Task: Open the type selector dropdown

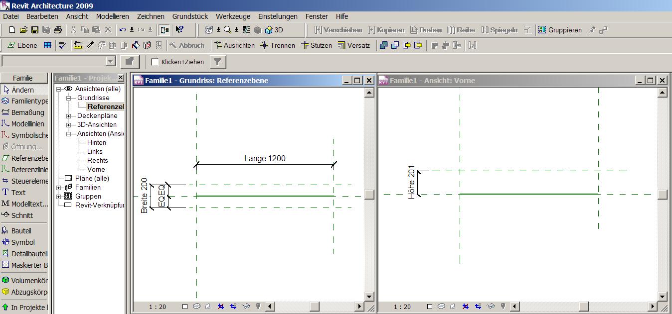Action: pos(111,61)
